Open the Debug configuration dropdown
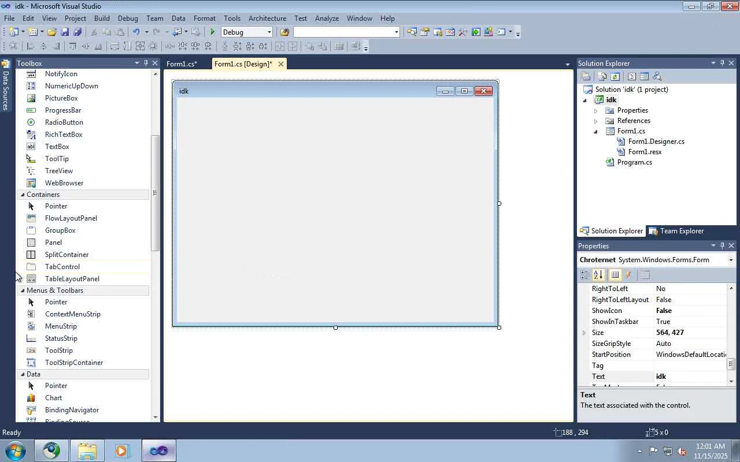The width and height of the screenshot is (740, 462). (269, 32)
